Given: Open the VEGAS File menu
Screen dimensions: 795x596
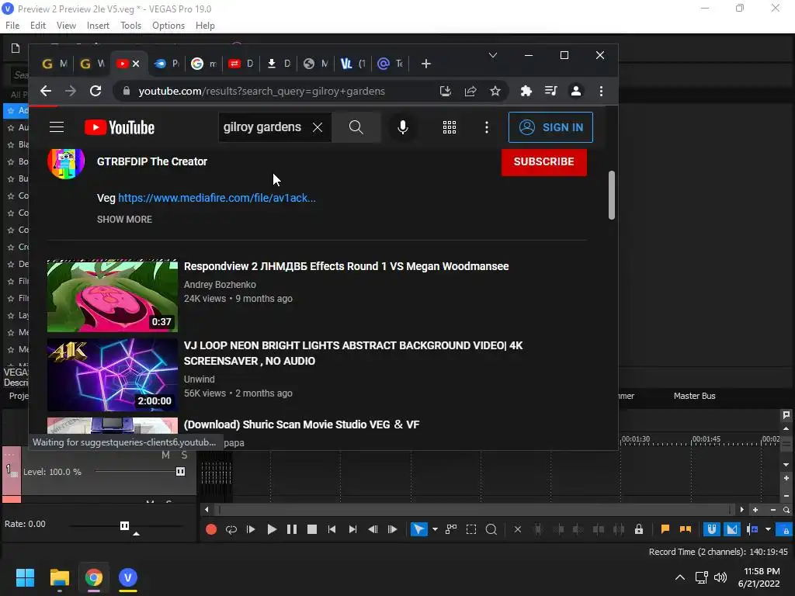Looking at the screenshot, I should (x=12, y=26).
